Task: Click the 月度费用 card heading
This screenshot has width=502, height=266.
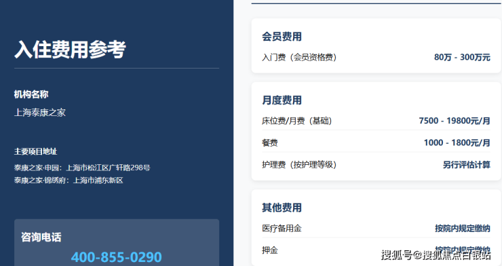Action: pyautogui.click(x=282, y=100)
